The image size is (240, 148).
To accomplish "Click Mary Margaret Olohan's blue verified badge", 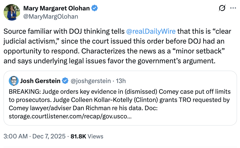I will point(95,8).
